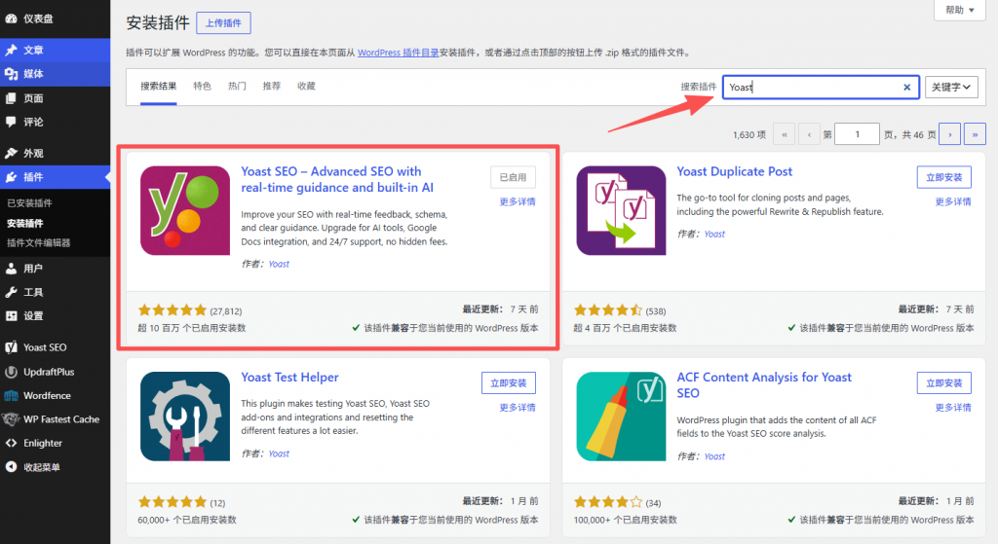Screen dimensions: 998x544
Task: Expand the 帮助 help dropdown
Action: [x=960, y=10]
